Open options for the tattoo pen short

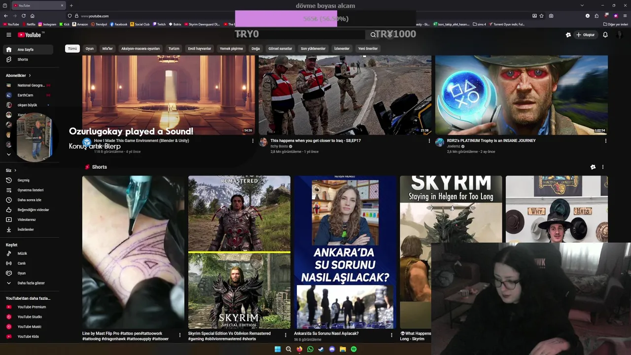pos(179,335)
